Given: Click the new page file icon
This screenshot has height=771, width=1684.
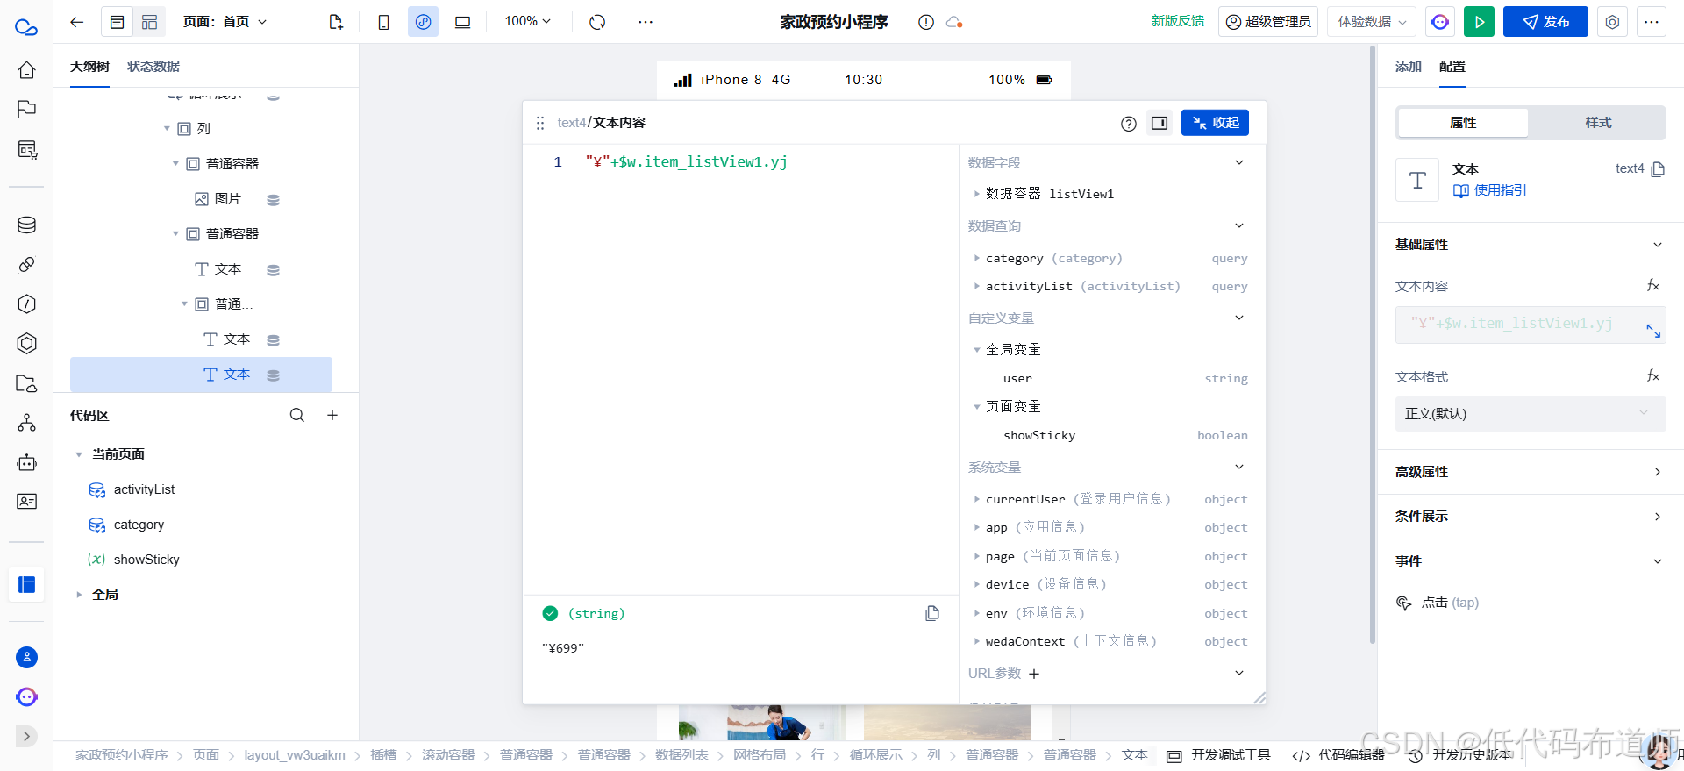Looking at the screenshot, I should (336, 22).
